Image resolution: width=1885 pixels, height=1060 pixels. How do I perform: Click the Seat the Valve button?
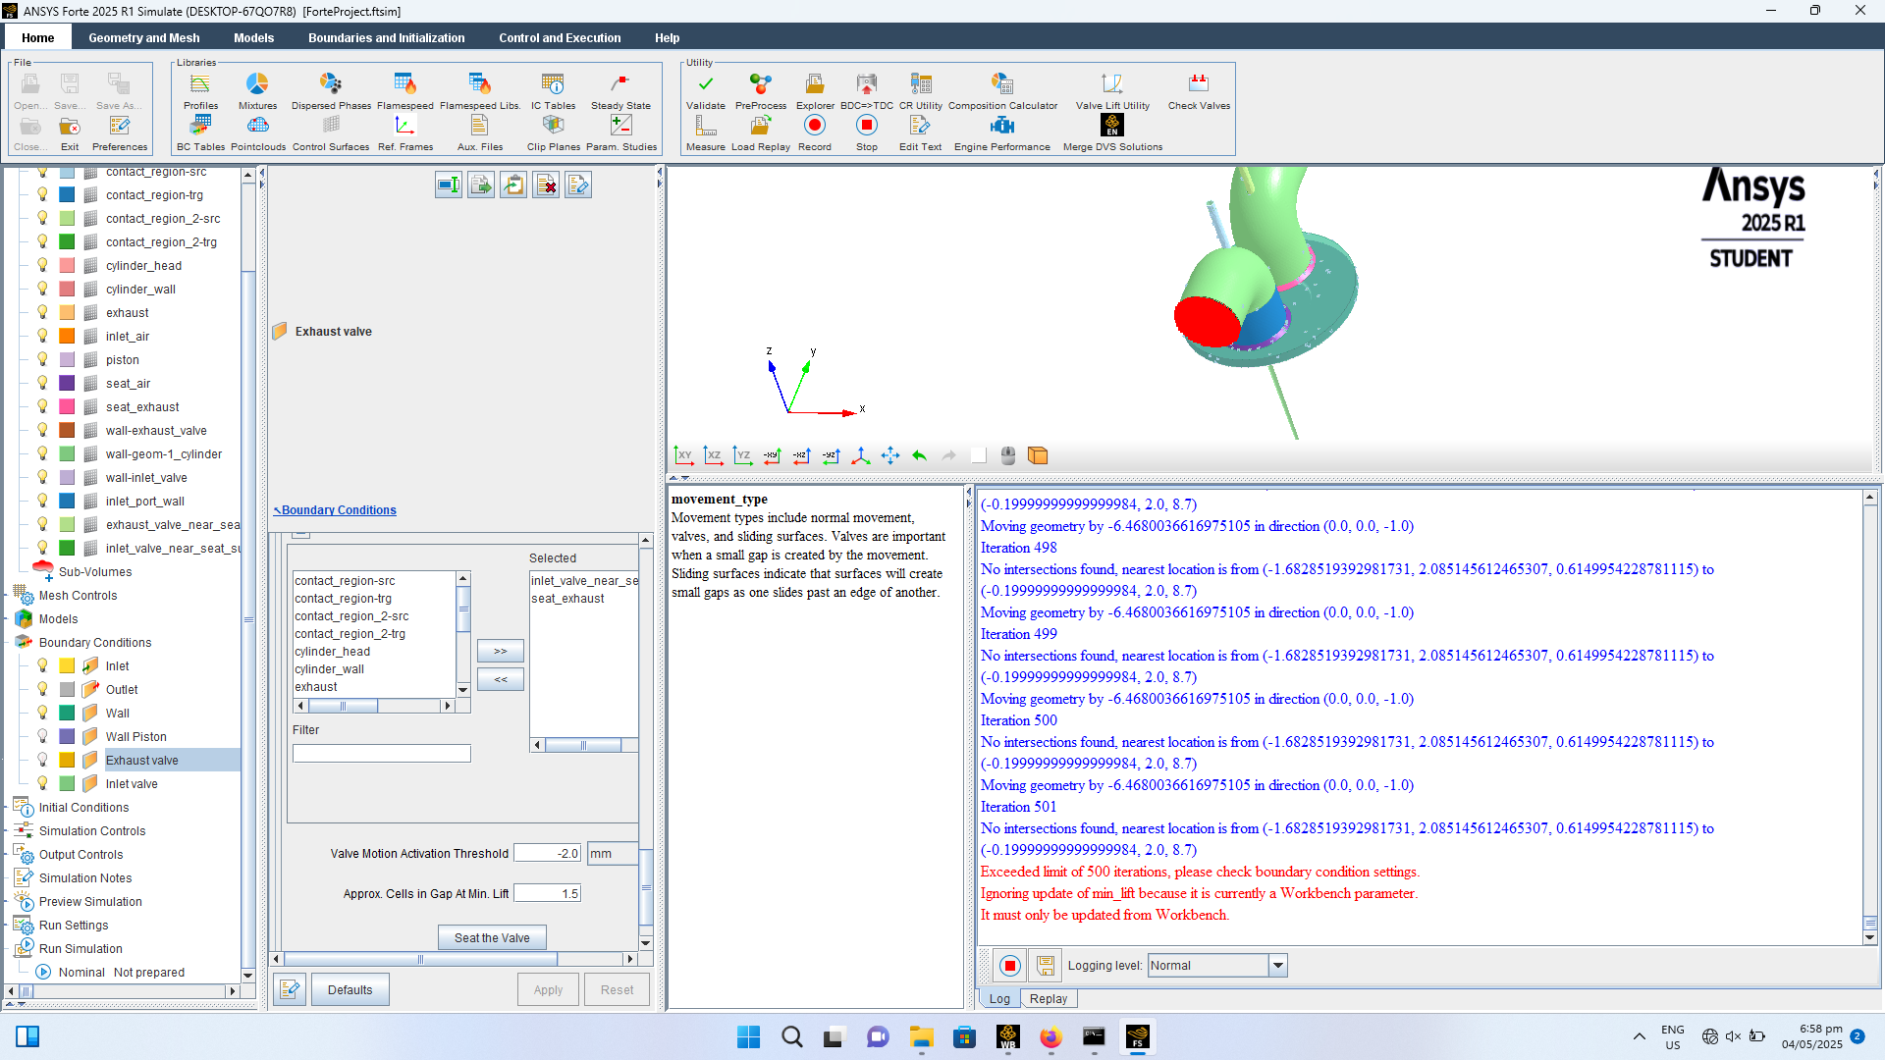492,938
